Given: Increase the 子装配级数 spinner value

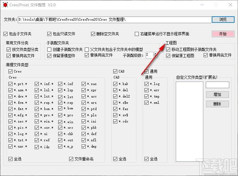Looking at the screenshot, I should [155, 54].
